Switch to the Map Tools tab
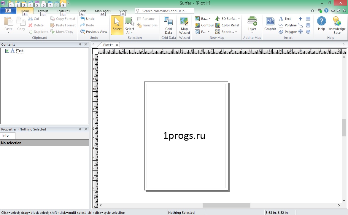Viewport: 348px width, 215px height. tap(103, 11)
